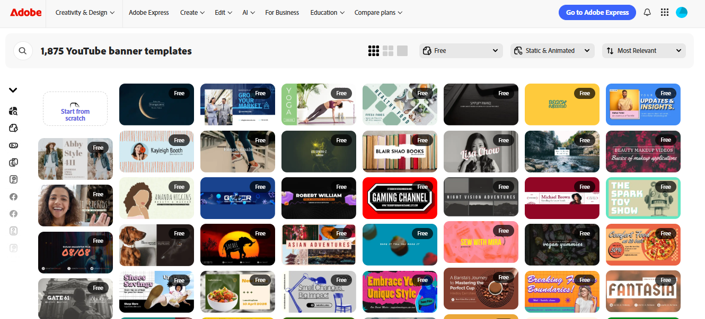Click the Adobe logo

pos(25,12)
